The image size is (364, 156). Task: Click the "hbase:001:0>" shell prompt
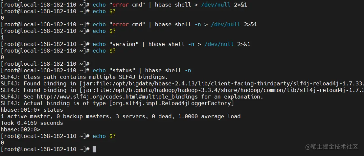pyautogui.click(x=20, y=110)
